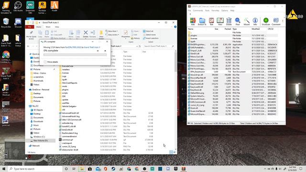The width and height of the screenshot is (306, 172).
Task: Click the Test icon in WinRAR
Action: [211, 21]
